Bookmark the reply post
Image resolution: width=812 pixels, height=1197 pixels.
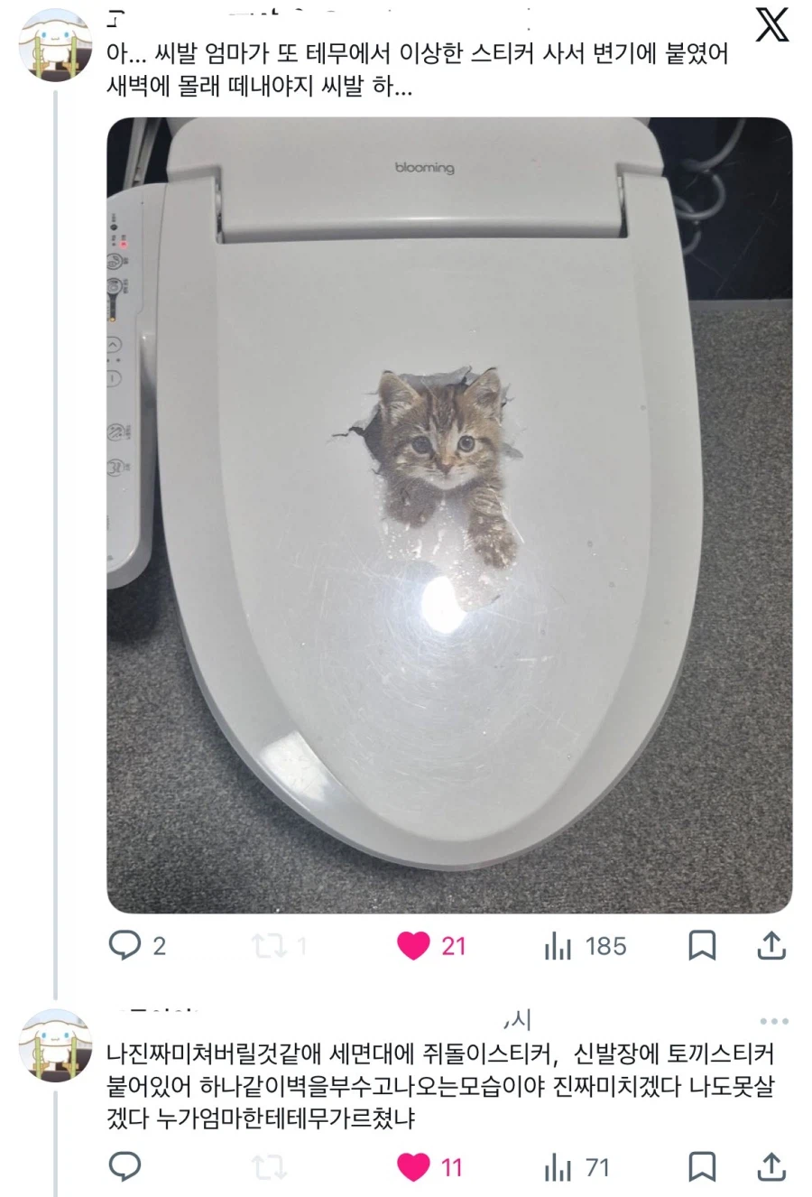pos(702,1167)
